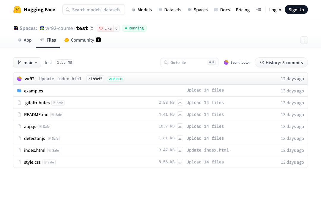Click the Safe badge next to index.html
Image resolution: width=321 pixels, height=208 pixels.
click(x=53, y=150)
